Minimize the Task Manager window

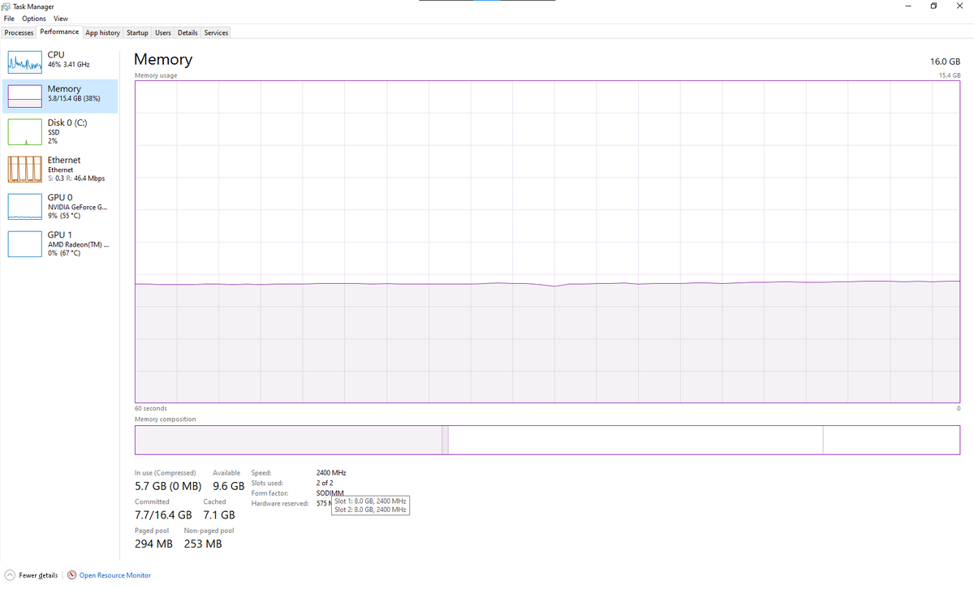point(907,6)
